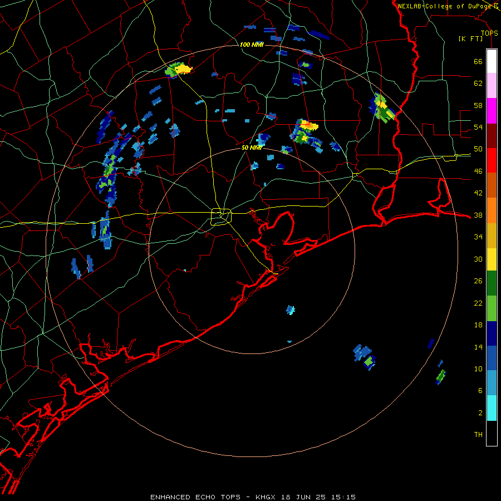
Task: Click the "TOPS" legend title
Action: (x=489, y=33)
